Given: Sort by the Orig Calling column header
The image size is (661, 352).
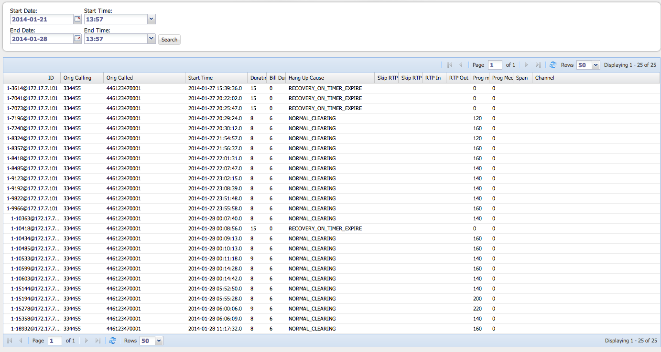Looking at the screenshot, I should coord(82,78).
